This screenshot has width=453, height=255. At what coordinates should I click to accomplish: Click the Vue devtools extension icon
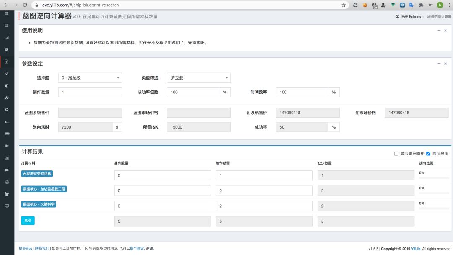(393, 5)
